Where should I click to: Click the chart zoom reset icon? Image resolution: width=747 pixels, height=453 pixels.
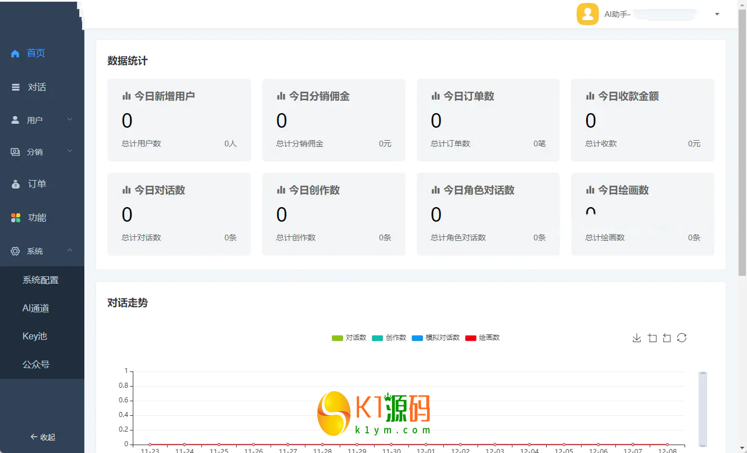667,338
